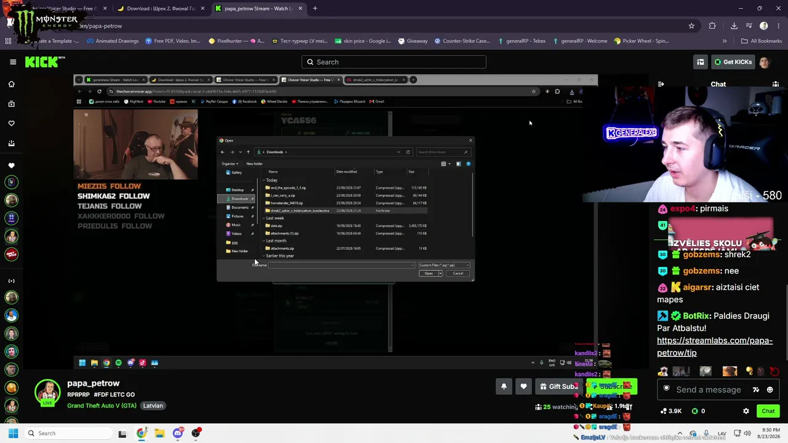Open the Picker Wheel bookmark
The height and width of the screenshot is (443, 788).
pos(641,41)
